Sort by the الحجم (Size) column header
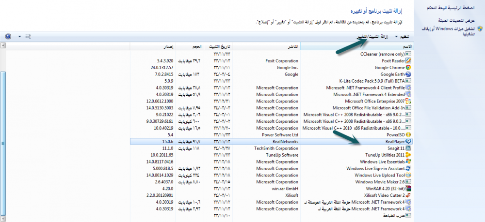485x222 pixels. click(x=192, y=46)
